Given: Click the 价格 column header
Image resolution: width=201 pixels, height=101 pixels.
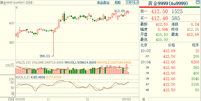Looking at the screenshot, I should [171, 45].
